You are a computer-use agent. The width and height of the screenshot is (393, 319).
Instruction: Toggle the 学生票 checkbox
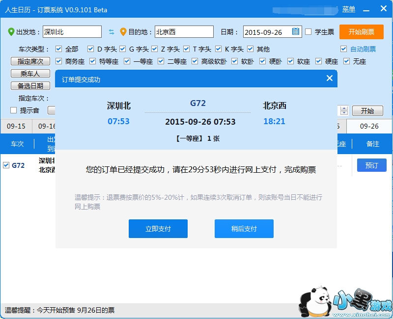[309, 32]
